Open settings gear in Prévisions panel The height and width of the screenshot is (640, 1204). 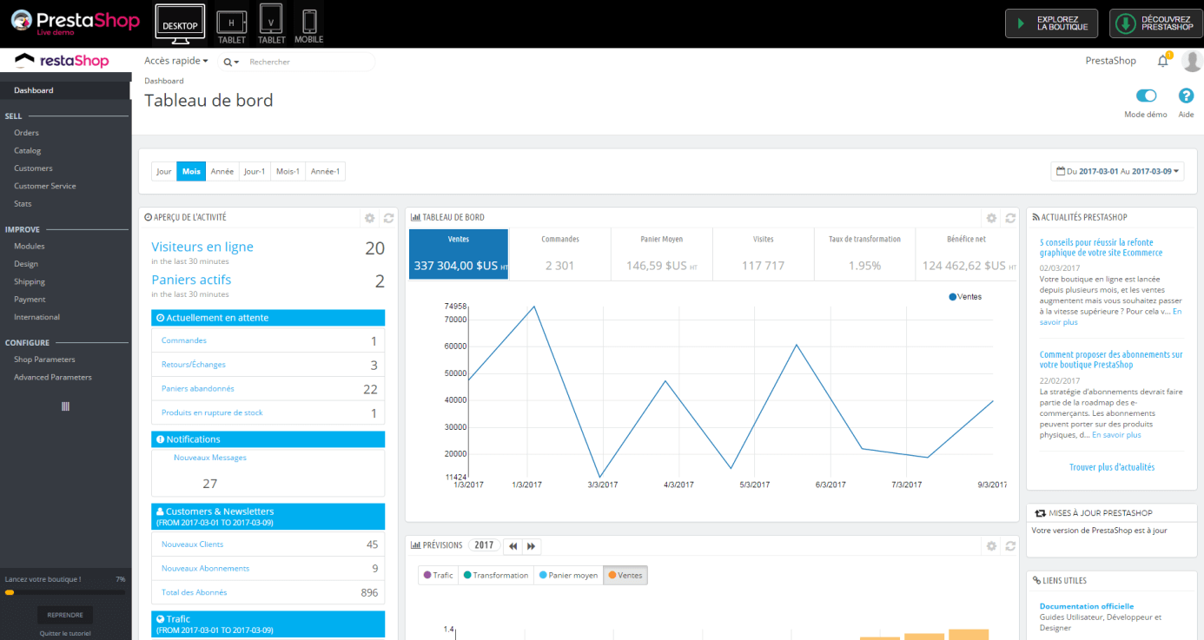(991, 546)
